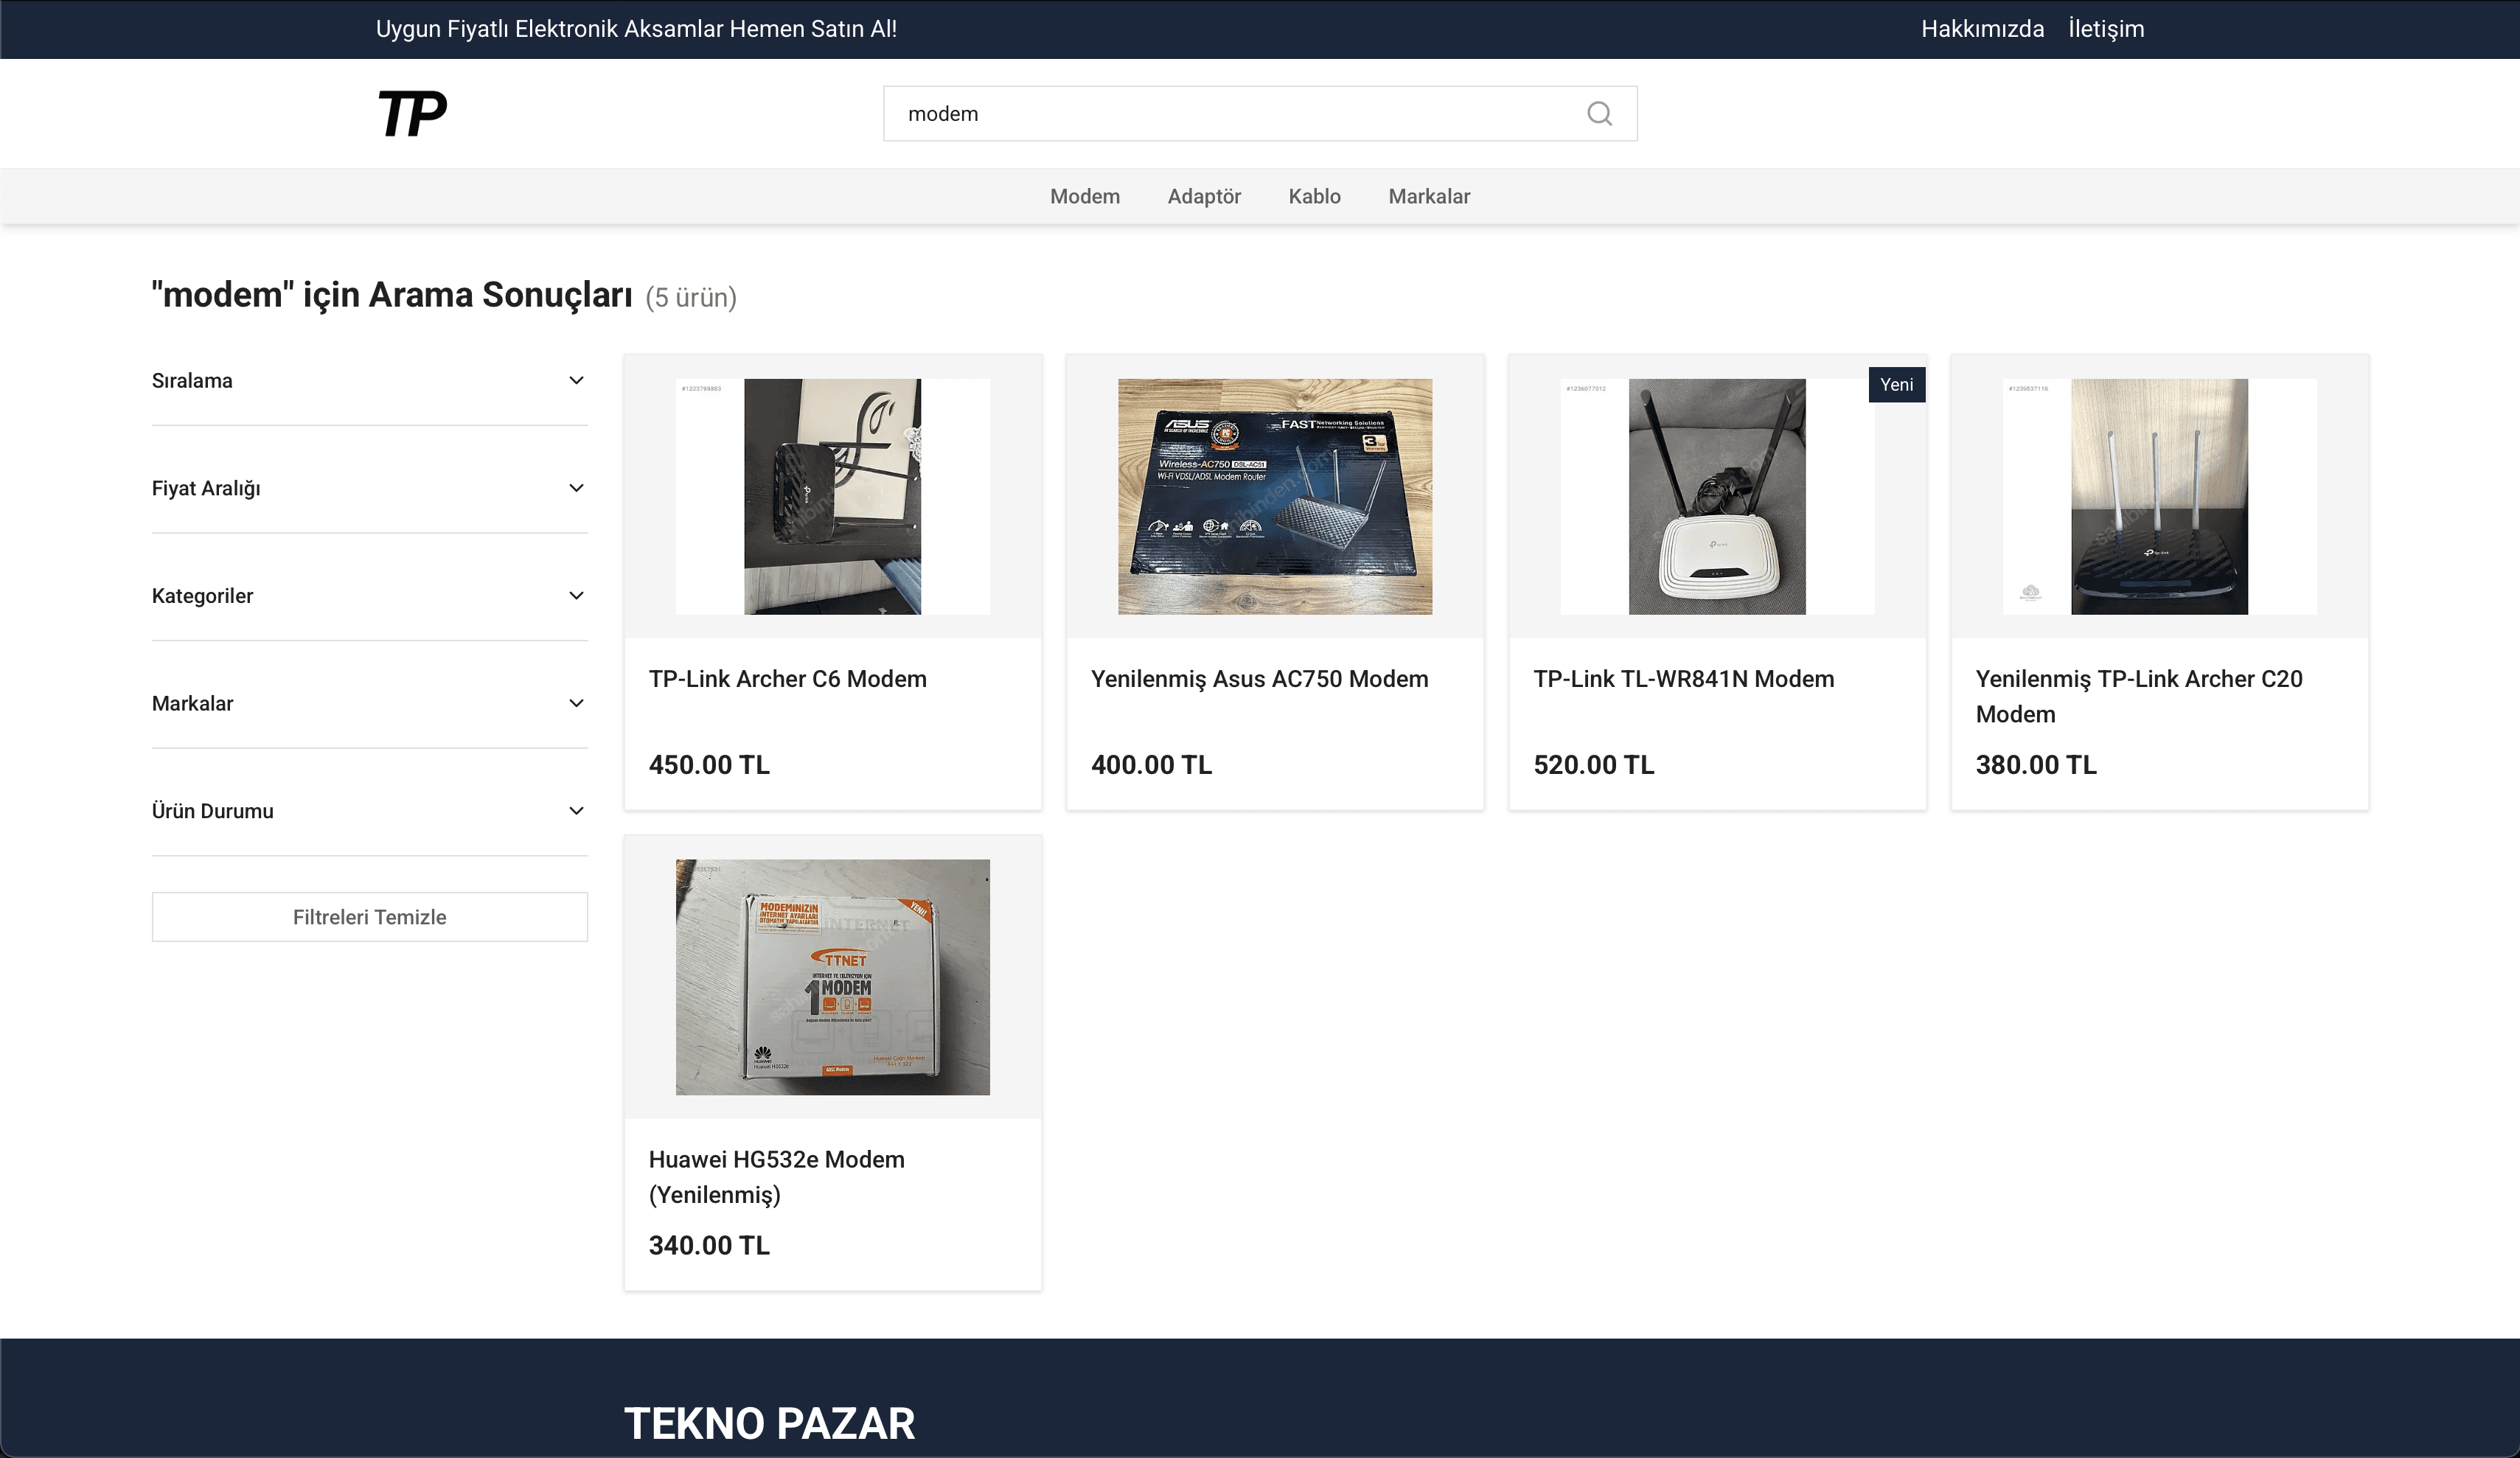This screenshot has height=1458, width=2520.
Task: Click the Yeni badge on TL-WR841N
Action: 1896,385
